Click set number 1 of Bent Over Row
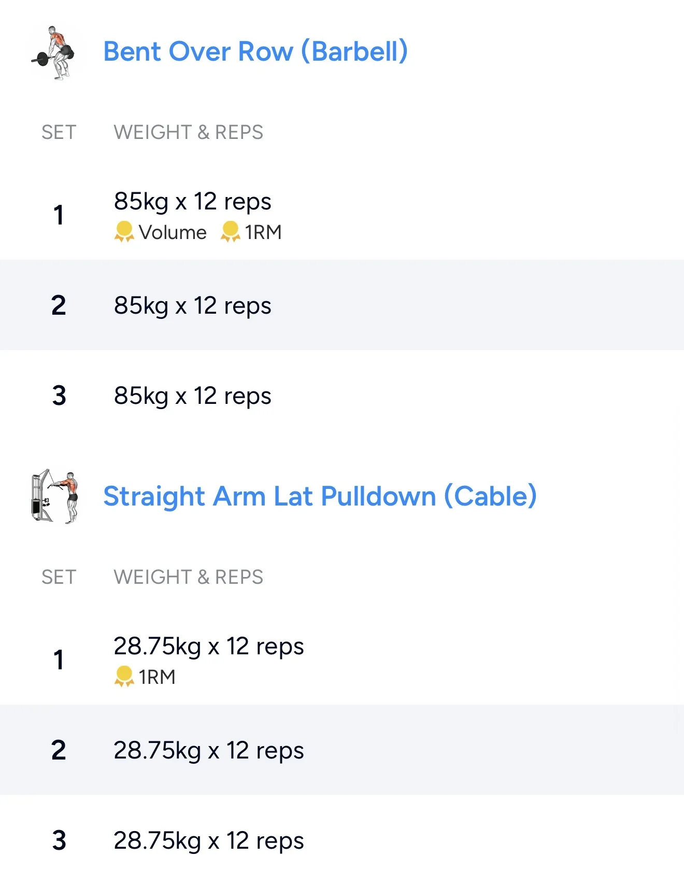The image size is (684, 885). (x=59, y=215)
